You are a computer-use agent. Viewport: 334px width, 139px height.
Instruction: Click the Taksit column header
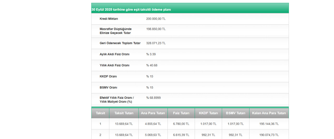[x=100, y=113]
